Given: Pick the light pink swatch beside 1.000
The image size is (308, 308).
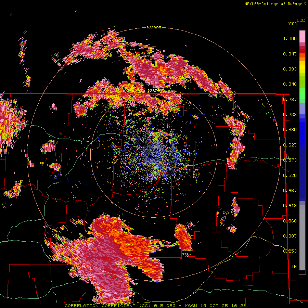Looking at the screenshot, I should click(302, 37).
